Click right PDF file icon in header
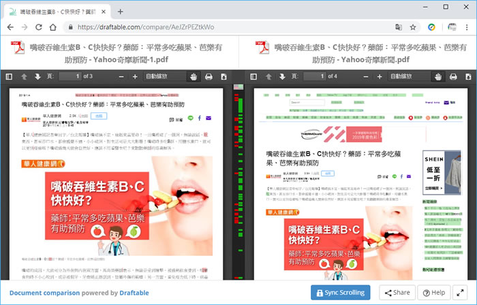This screenshot has width=477, height=305. 262,47
